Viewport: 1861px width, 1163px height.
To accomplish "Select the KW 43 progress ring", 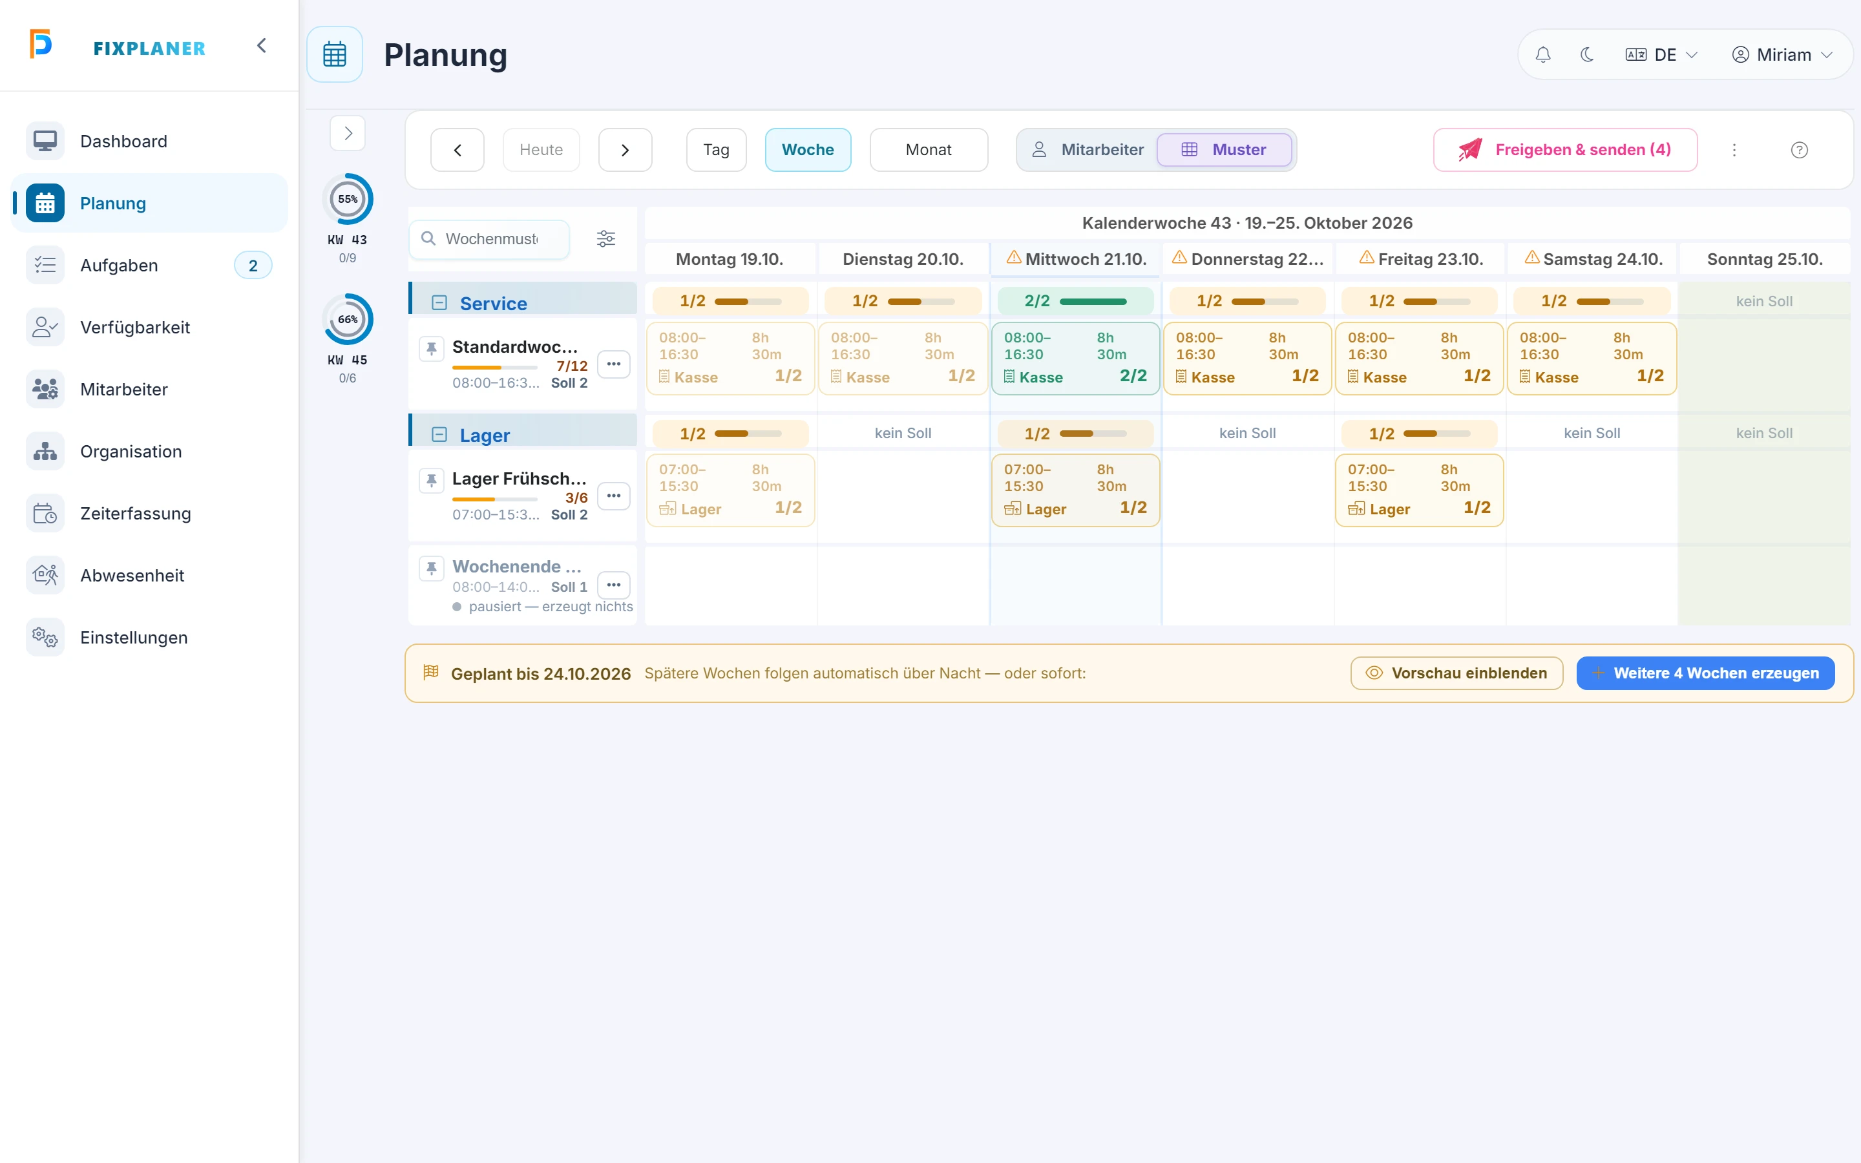I will click(x=348, y=199).
